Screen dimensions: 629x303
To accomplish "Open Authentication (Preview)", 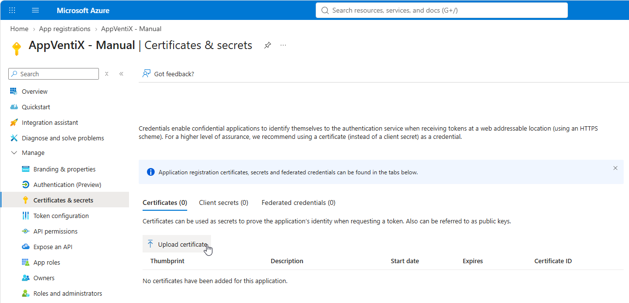I will tap(67, 185).
